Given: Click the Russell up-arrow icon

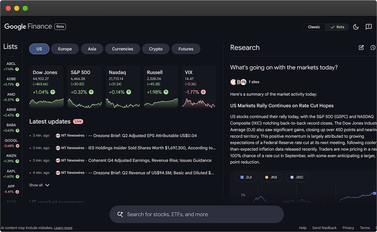Looking at the screenshot, I should [166, 92].
